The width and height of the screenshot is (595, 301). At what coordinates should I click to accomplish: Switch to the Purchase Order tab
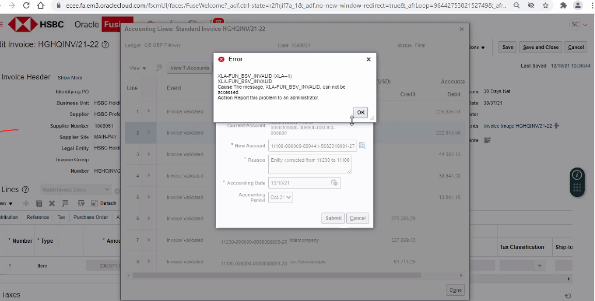(x=91, y=217)
